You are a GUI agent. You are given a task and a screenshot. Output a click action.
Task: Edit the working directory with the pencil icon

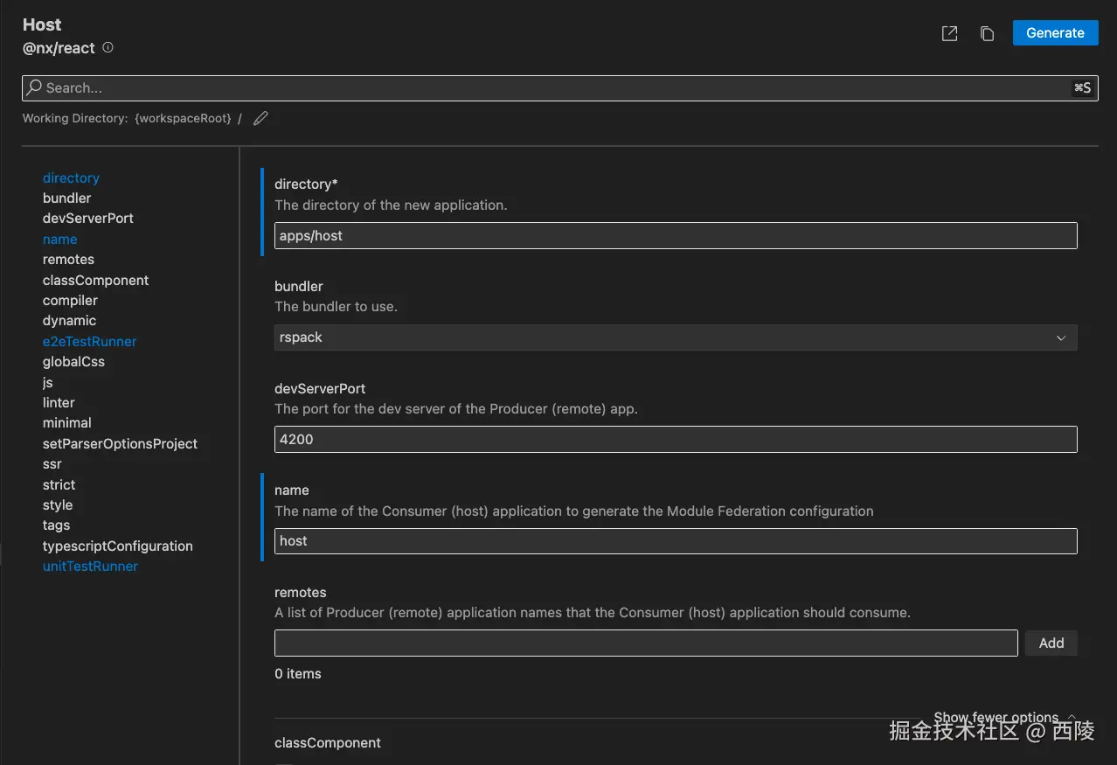click(260, 119)
